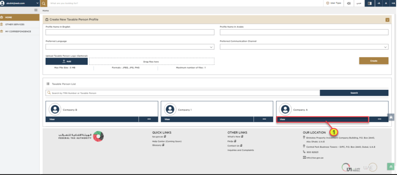Open Help Center (Coming Soon) link
This screenshot has width=397, height=175.
(x=167, y=141)
